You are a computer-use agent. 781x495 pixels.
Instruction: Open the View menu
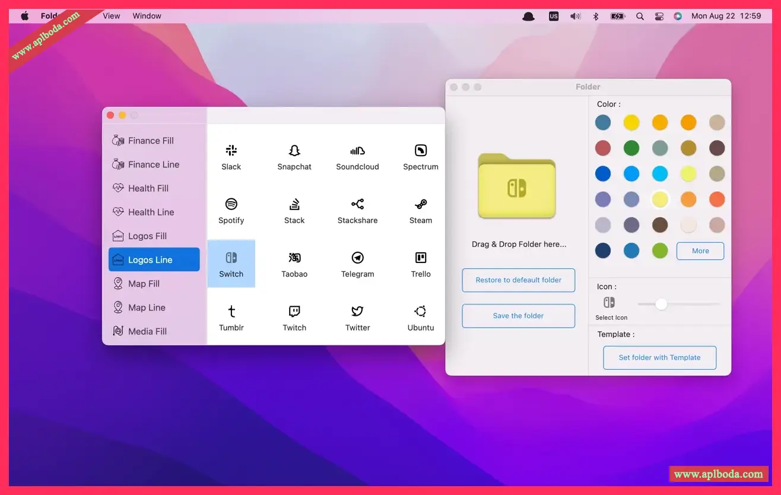[112, 16]
